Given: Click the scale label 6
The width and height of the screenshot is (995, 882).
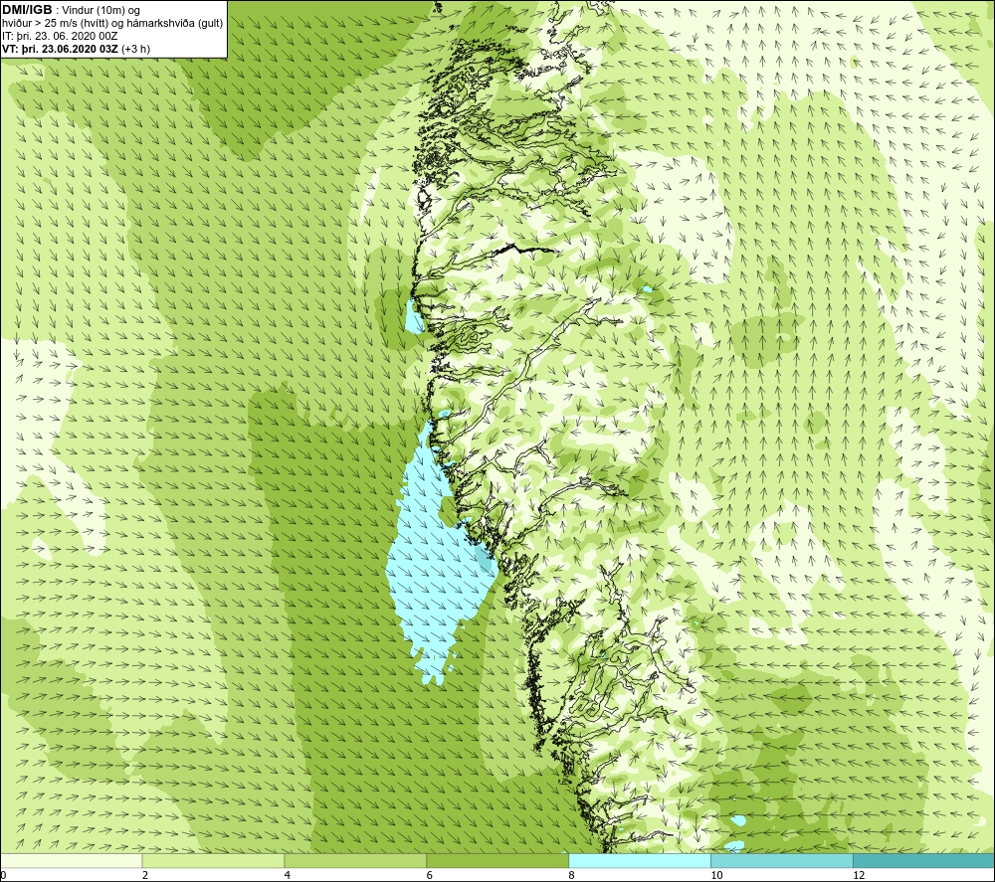Looking at the screenshot, I should 430,875.
